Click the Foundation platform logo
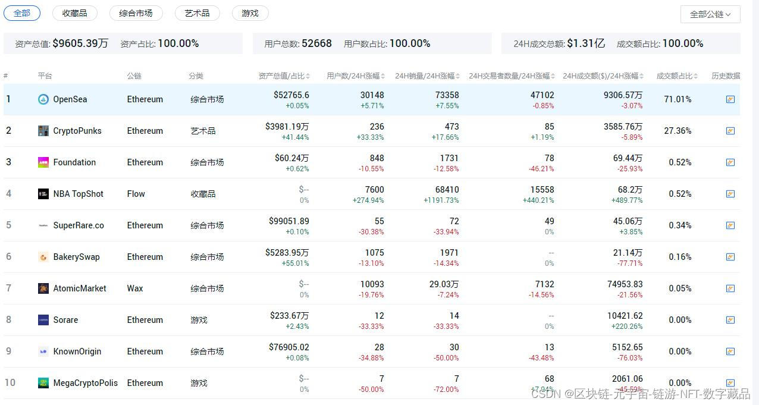The height and width of the screenshot is (405, 759). pyautogui.click(x=43, y=162)
